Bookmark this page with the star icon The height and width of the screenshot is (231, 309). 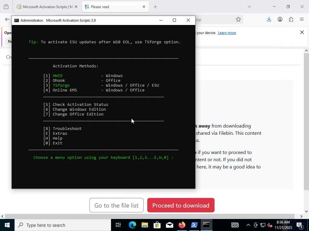[238, 19]
